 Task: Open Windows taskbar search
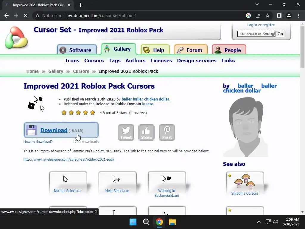click(146, 222)
